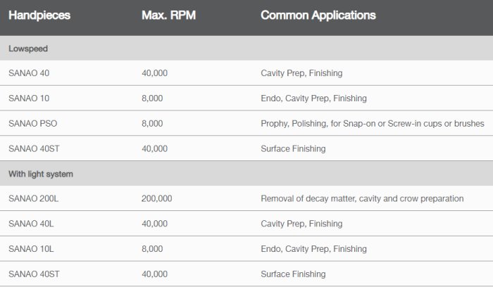Select the 200,000 RPM value

click(x=156, y=199)
